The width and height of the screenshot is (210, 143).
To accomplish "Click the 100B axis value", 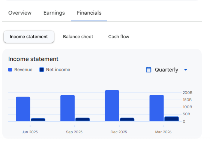I will point(187,107).
